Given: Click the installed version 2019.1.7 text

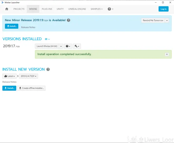Looking at the screenshot, I should coord(11,46).
